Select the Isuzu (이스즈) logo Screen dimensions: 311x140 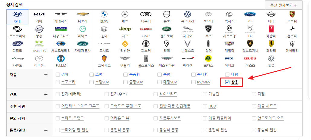[x=250, y=59]
